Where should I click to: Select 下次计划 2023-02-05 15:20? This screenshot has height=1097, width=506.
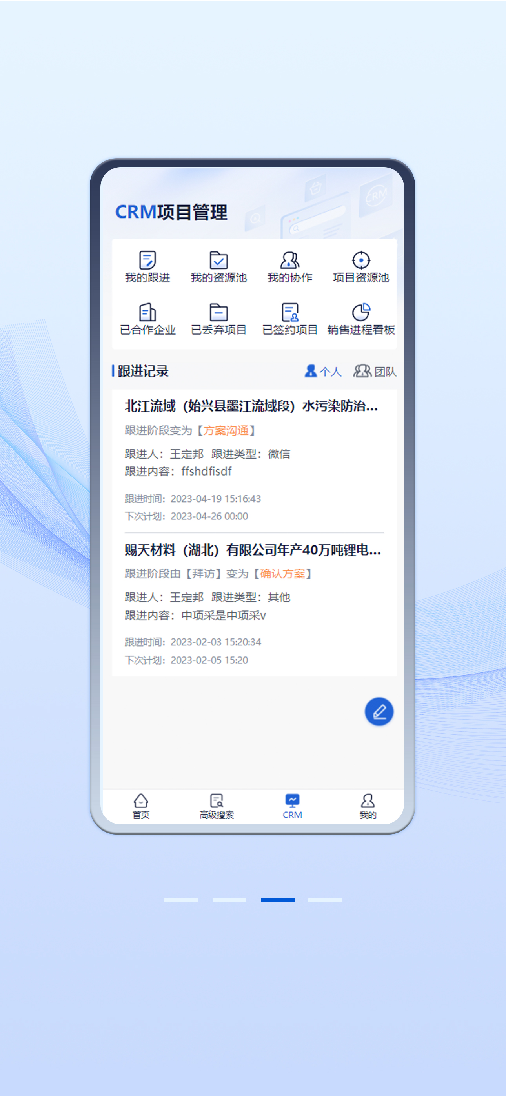pyautogui.click(x=186, y=660)
